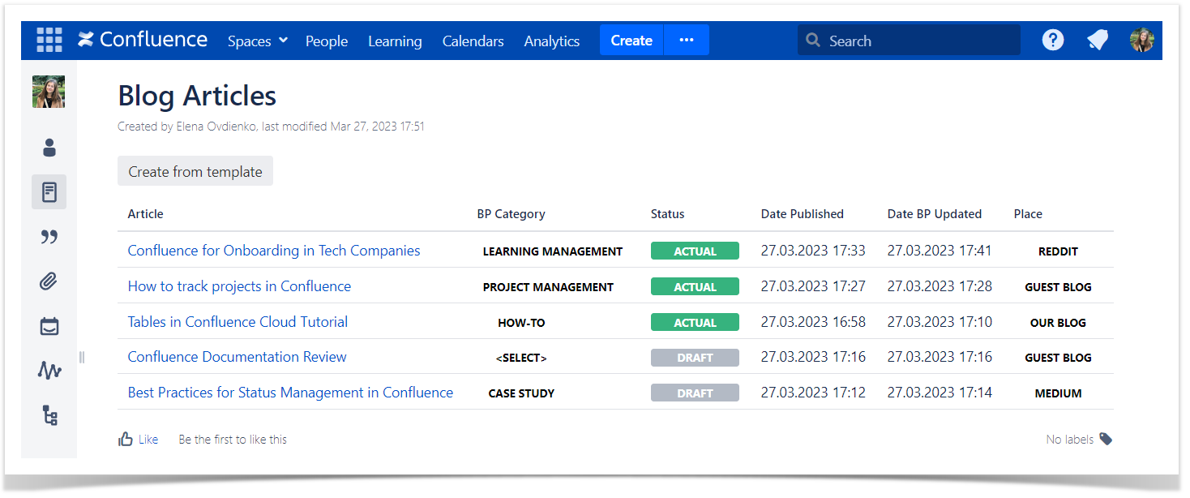This screenshot has width=1190, height=498.
Task: Click the labels tag icon
Action: pos(1106,439)
